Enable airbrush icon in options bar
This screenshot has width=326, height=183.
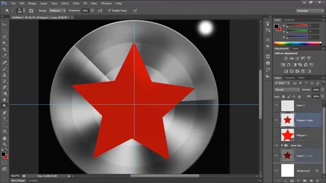point(100,11)
